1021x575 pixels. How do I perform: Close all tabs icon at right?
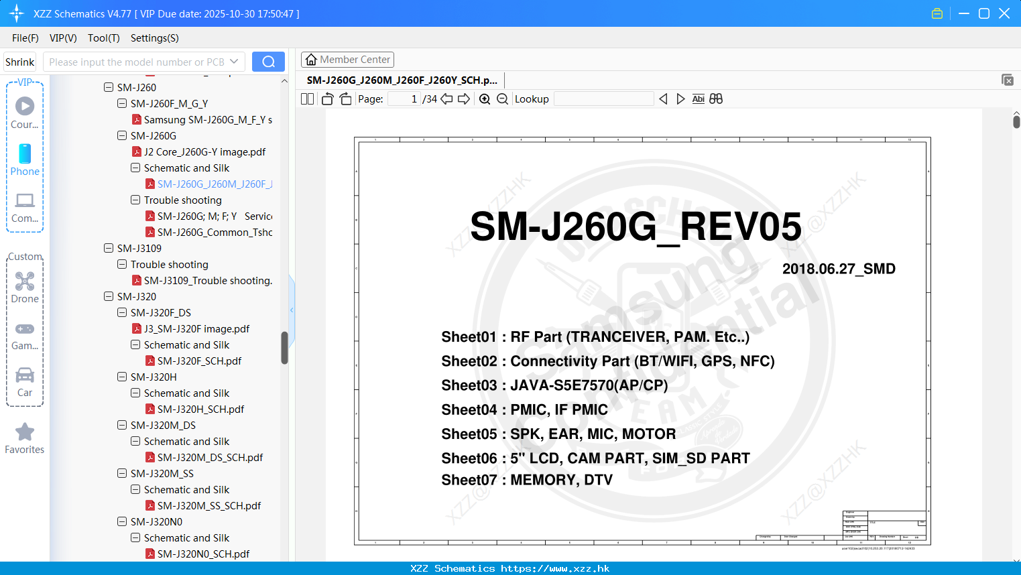(x=1007, y=80)
